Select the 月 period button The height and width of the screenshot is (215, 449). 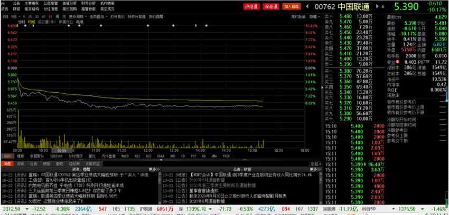64,16
